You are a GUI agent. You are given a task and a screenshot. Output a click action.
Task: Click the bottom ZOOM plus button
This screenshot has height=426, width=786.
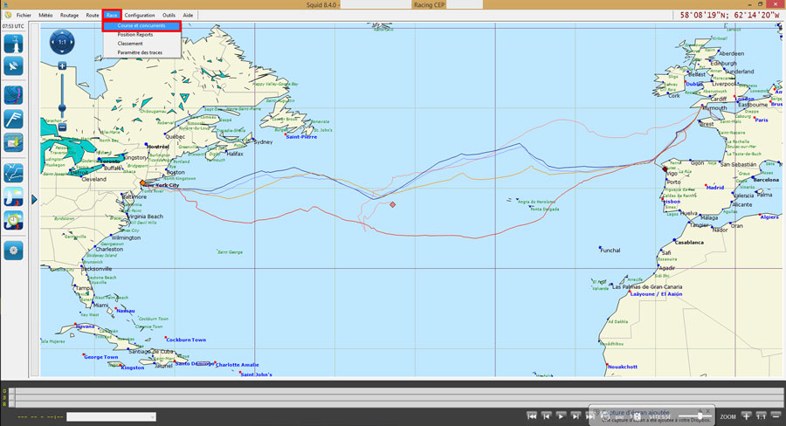click(x=747, y=416)
